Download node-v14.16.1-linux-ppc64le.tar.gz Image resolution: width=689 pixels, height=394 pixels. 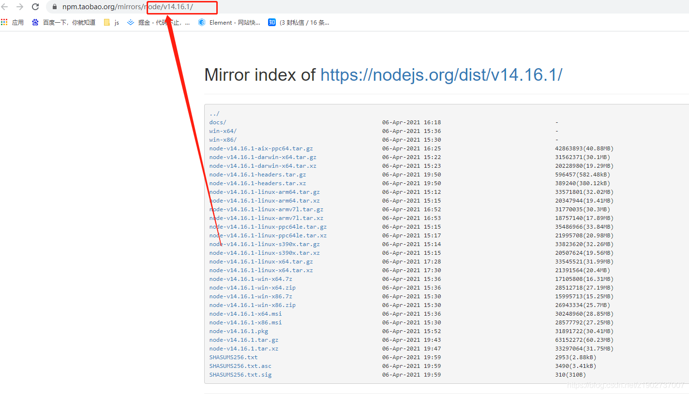click(268, 227)
